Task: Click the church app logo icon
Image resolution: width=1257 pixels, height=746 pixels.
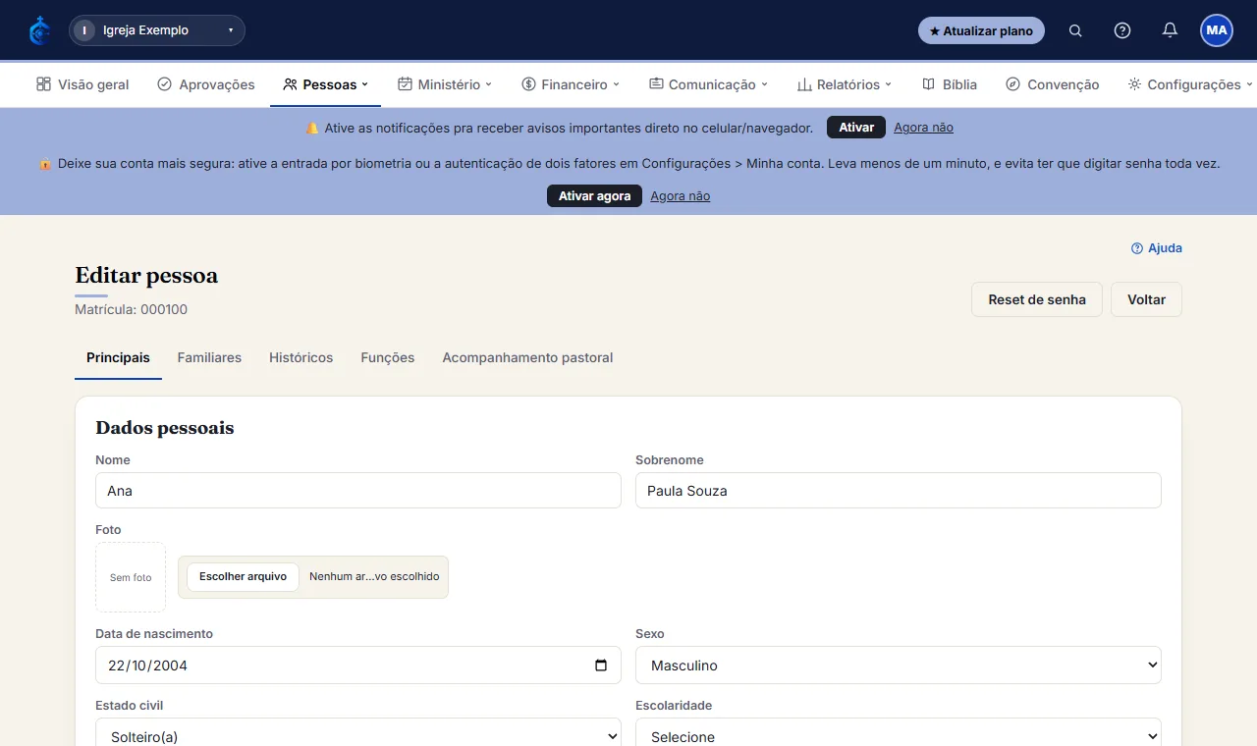Action: pos(39,30)
